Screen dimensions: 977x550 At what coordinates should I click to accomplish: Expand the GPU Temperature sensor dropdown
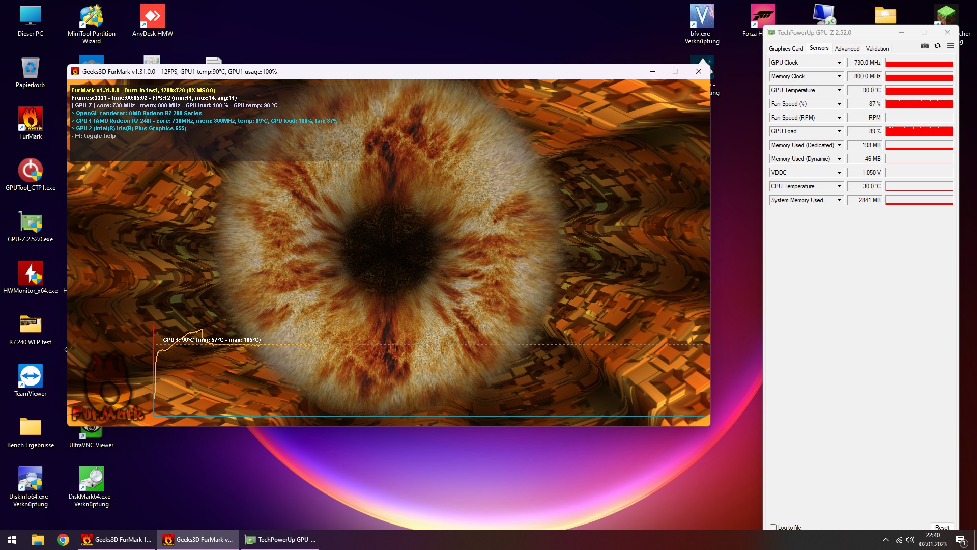pyautogui.click(x=839, y=90)
